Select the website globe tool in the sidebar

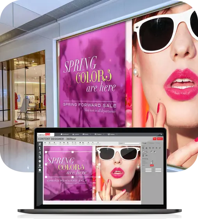[x=40, y=166]
